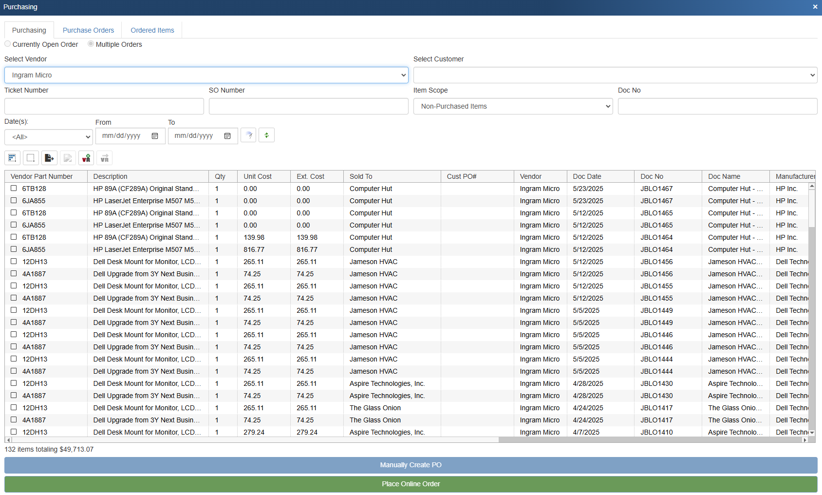
Task: Click the Manually Create PO button
Action: (411, 465)
